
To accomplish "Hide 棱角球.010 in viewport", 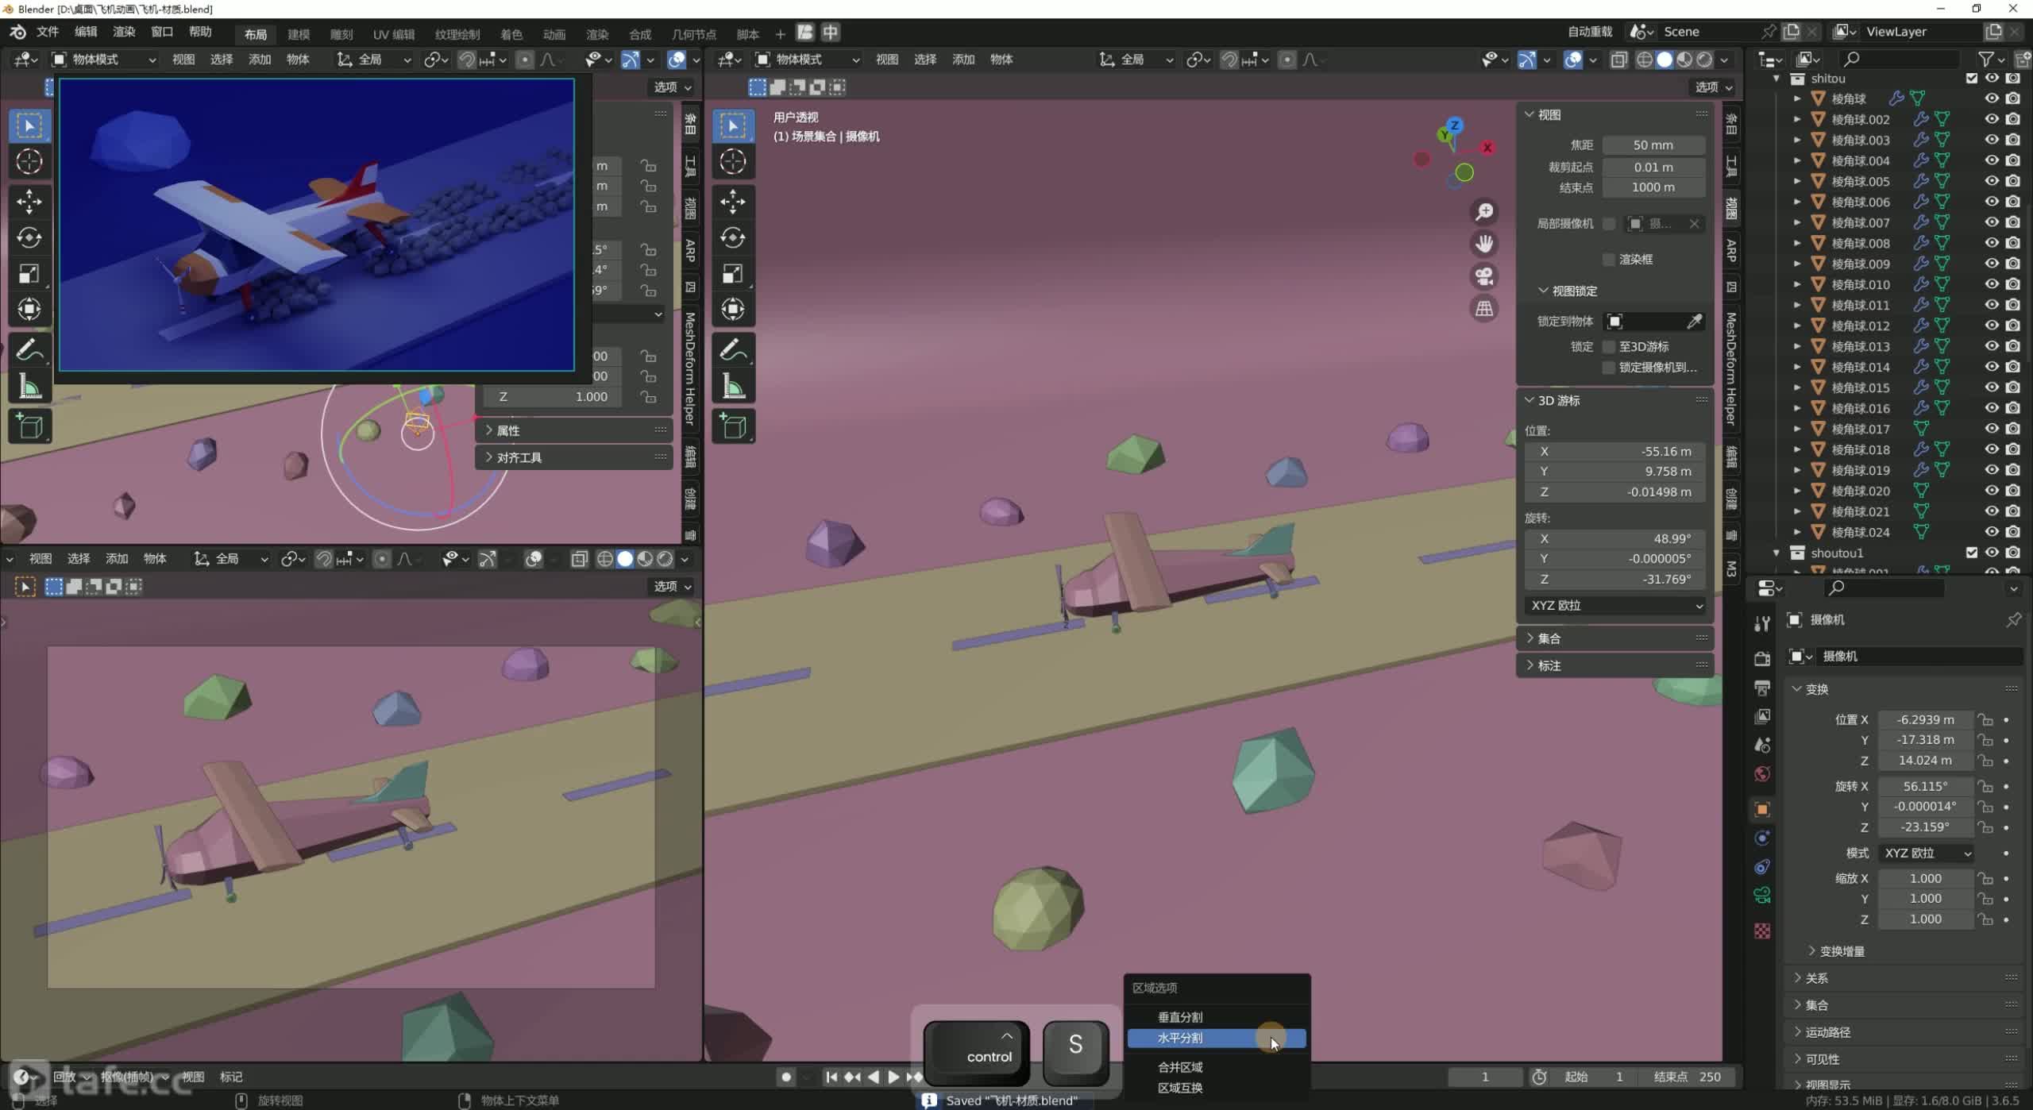I will click(1992, 284).
